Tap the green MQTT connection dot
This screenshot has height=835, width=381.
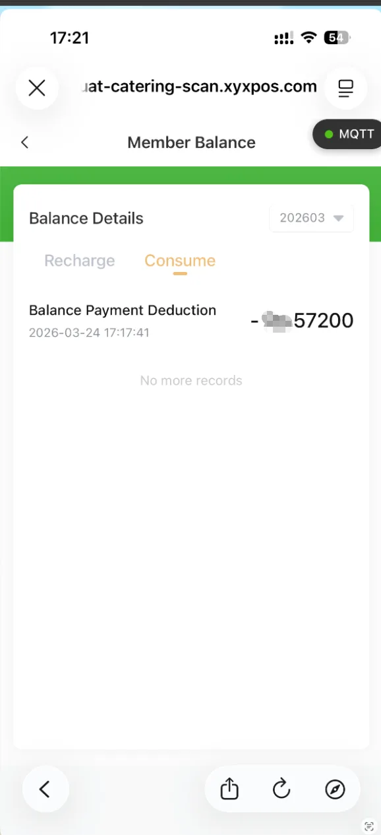pos(329,135)
